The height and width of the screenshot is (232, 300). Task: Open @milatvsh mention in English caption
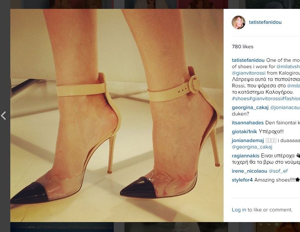coord(288,66)
